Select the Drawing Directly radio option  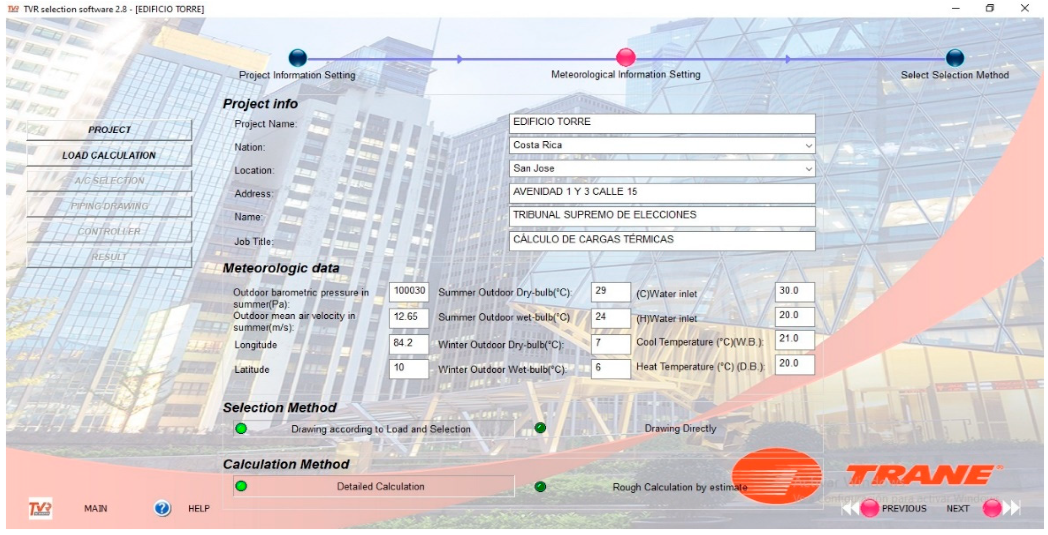point(540,428)
